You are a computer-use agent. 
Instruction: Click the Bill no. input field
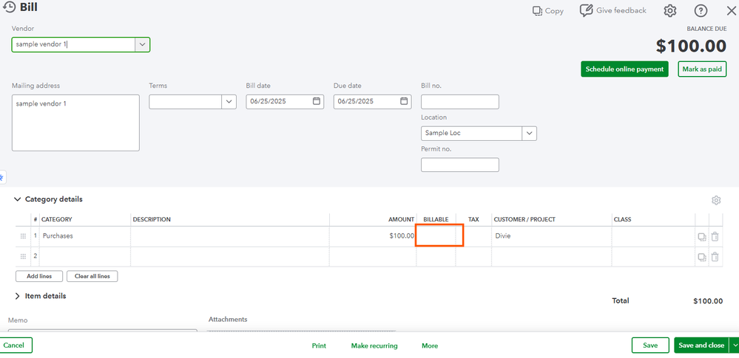(x=459, y=102)
